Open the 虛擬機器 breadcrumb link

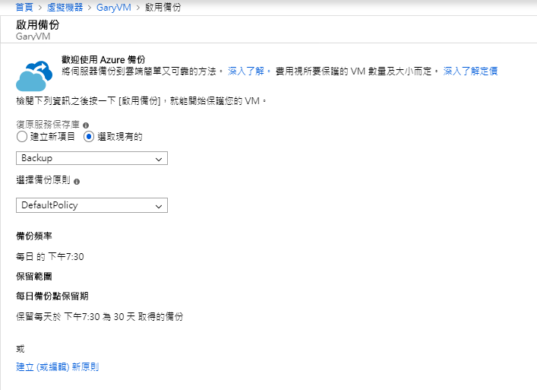[x=65, y=7]
